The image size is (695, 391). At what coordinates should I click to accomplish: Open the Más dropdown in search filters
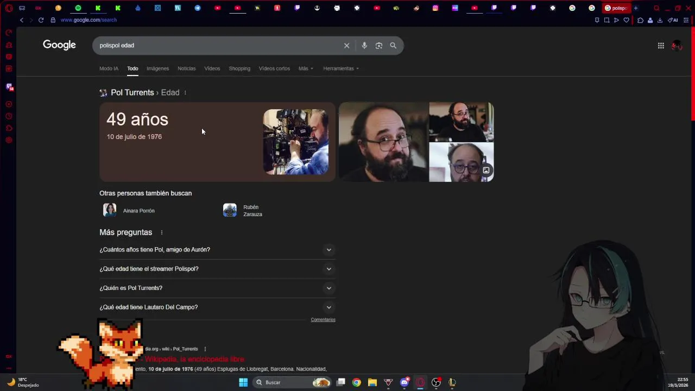coord(306,68)
